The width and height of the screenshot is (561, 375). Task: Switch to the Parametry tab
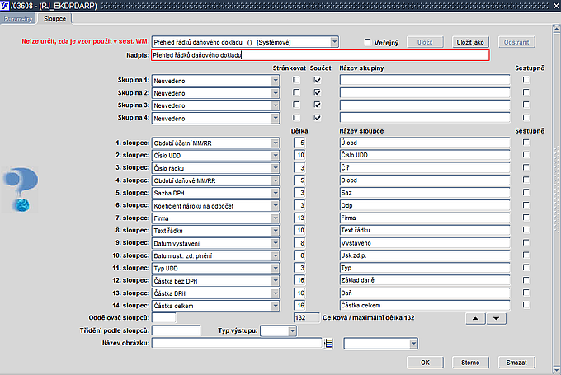(17, 17)
